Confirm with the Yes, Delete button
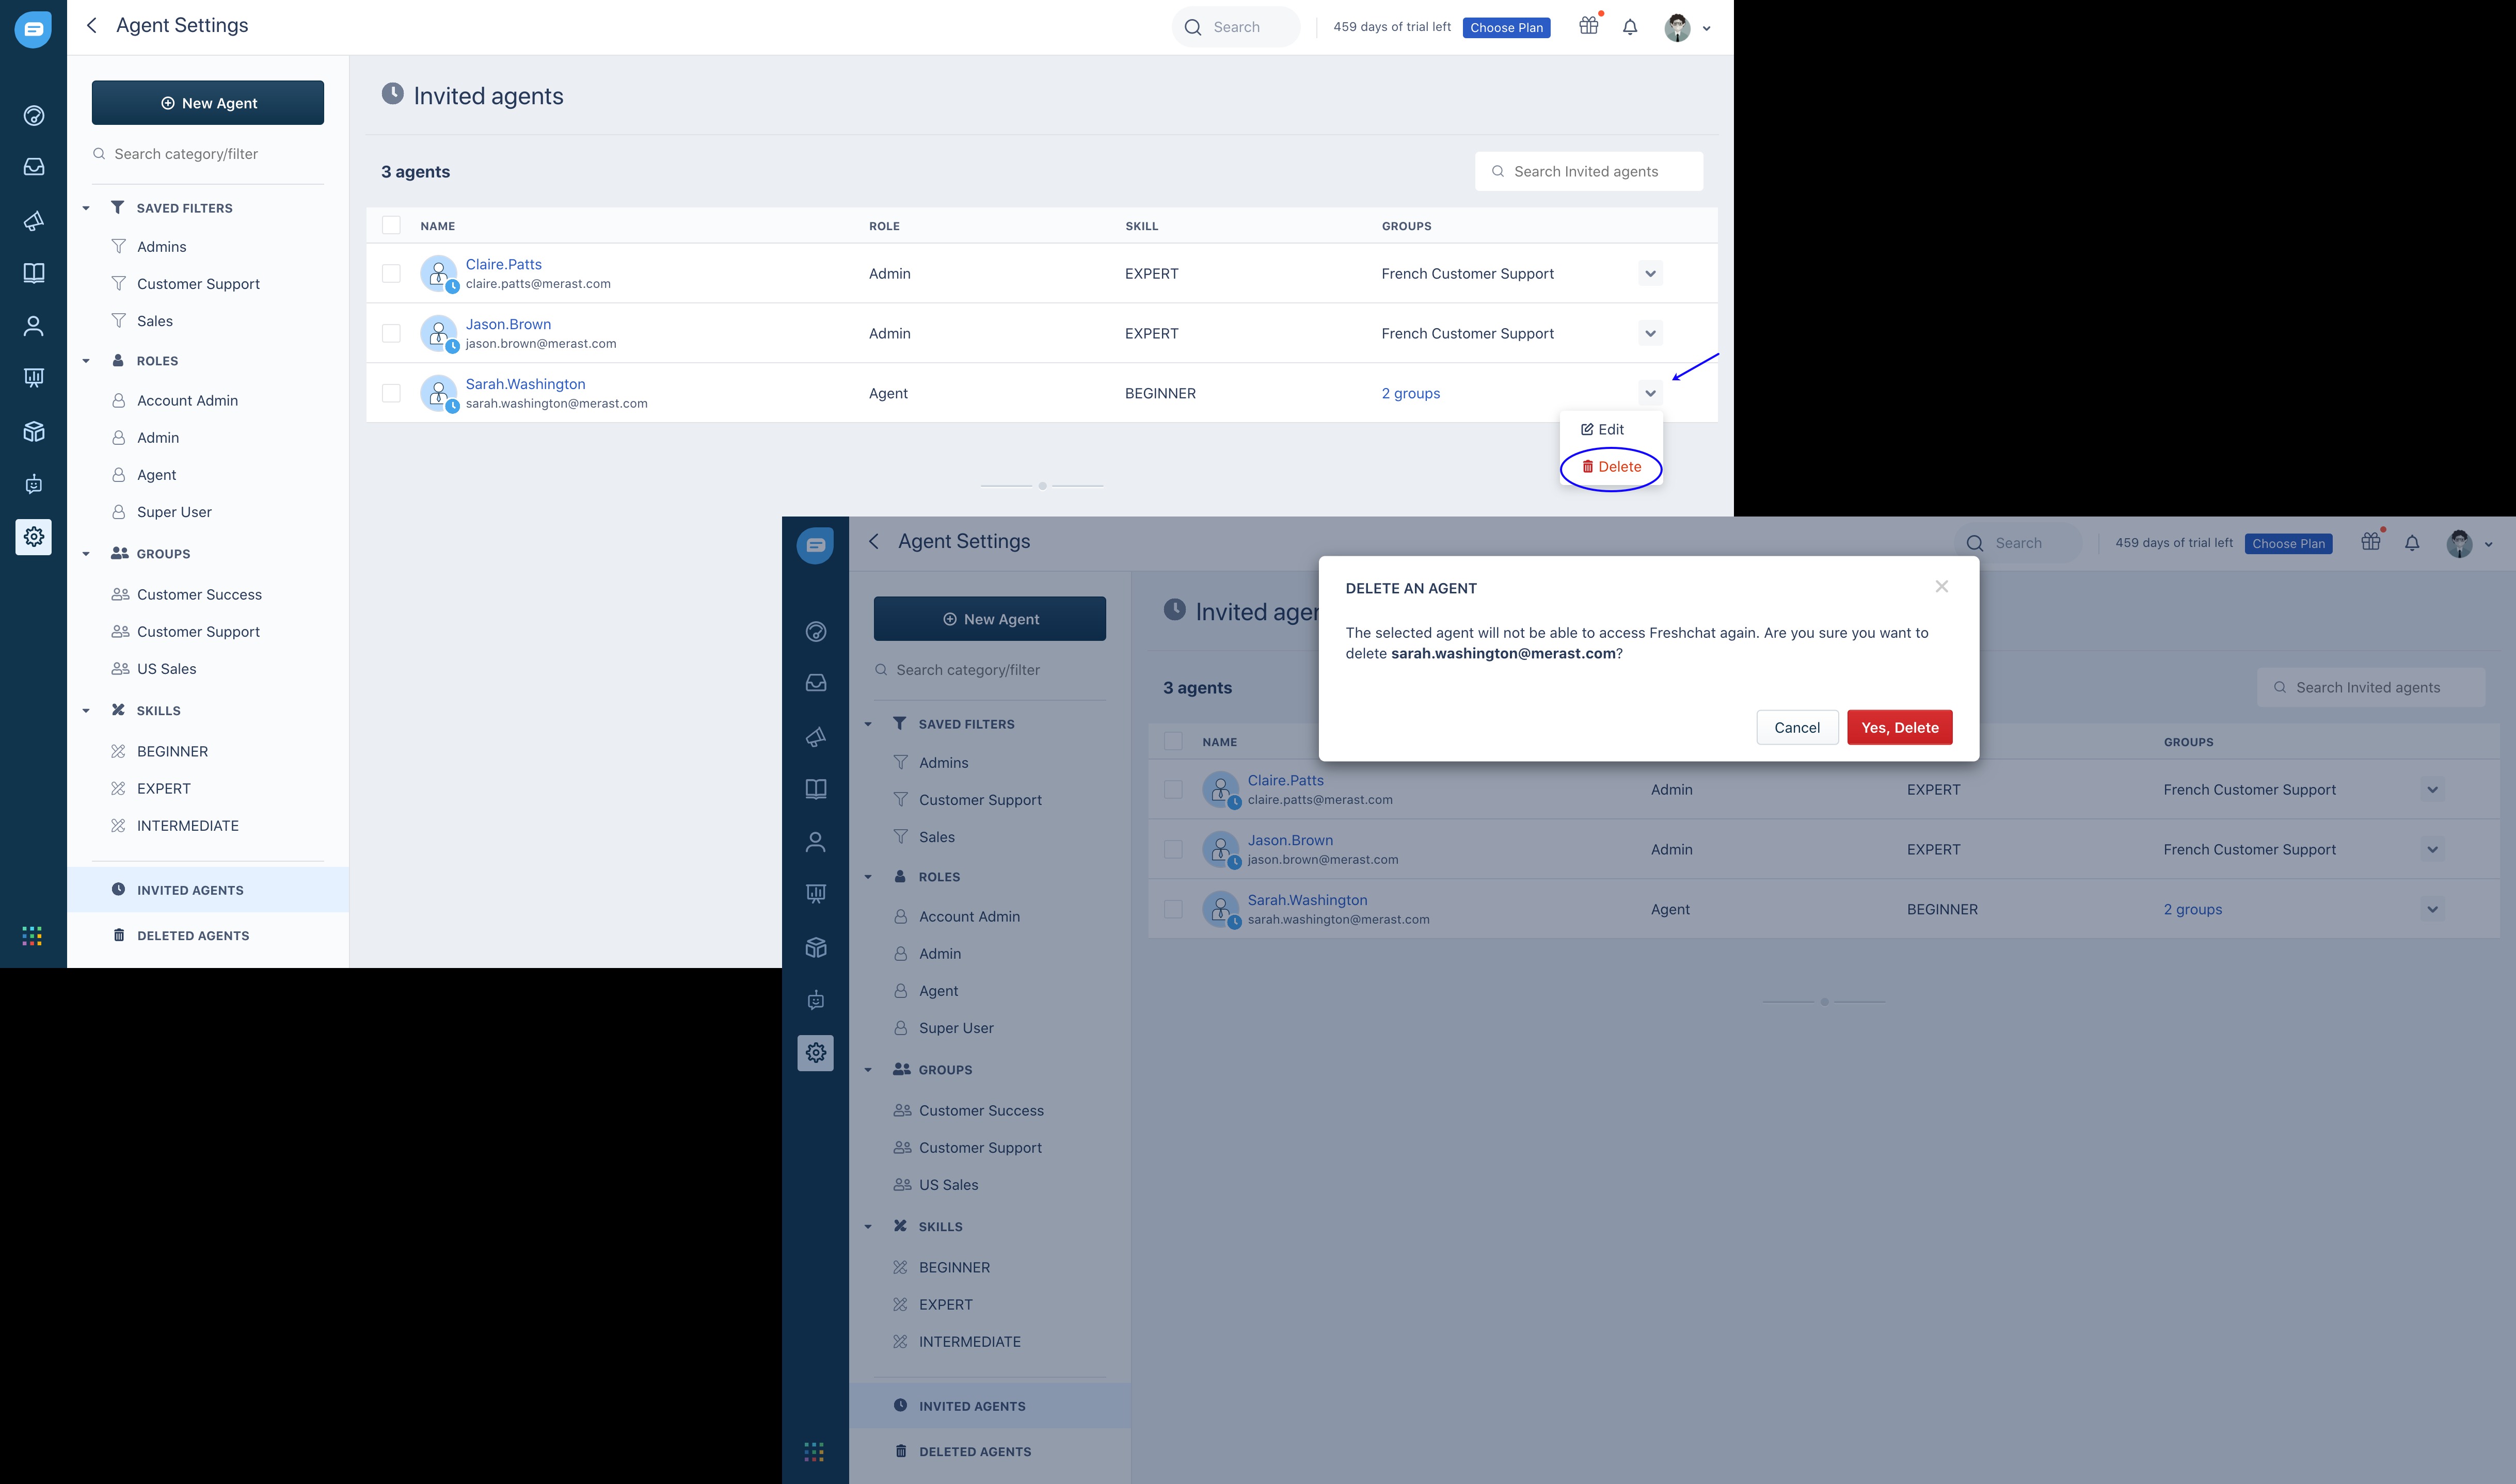Image resolution: width=2516 pixels, height=1484 pixels. (1899, 728)
